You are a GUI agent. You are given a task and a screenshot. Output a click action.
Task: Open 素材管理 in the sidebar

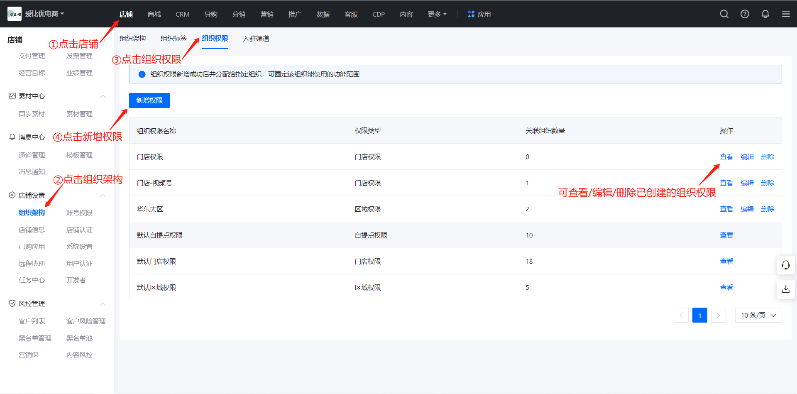tap(79, 114)
